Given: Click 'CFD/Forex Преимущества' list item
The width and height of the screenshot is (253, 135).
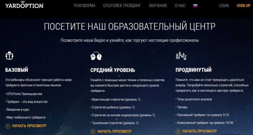Looking at the screenshot, I should 24,94.
